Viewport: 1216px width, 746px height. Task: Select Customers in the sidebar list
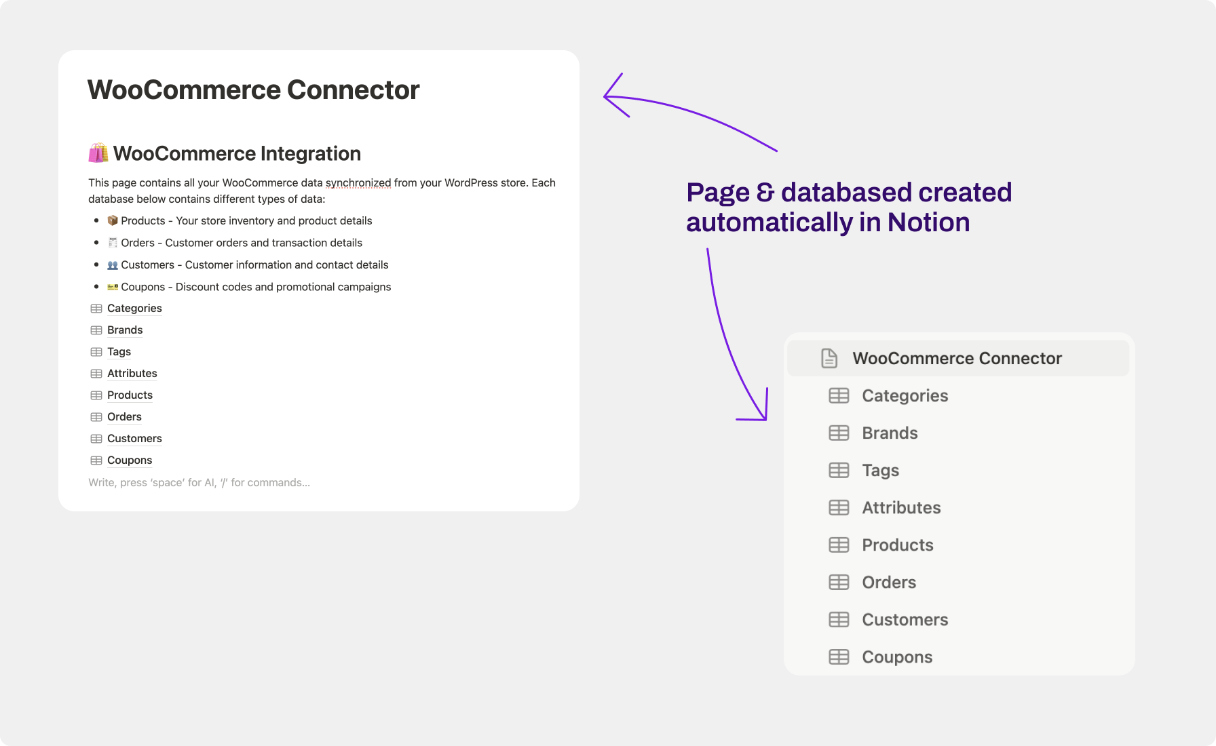(x=905, y=619)
